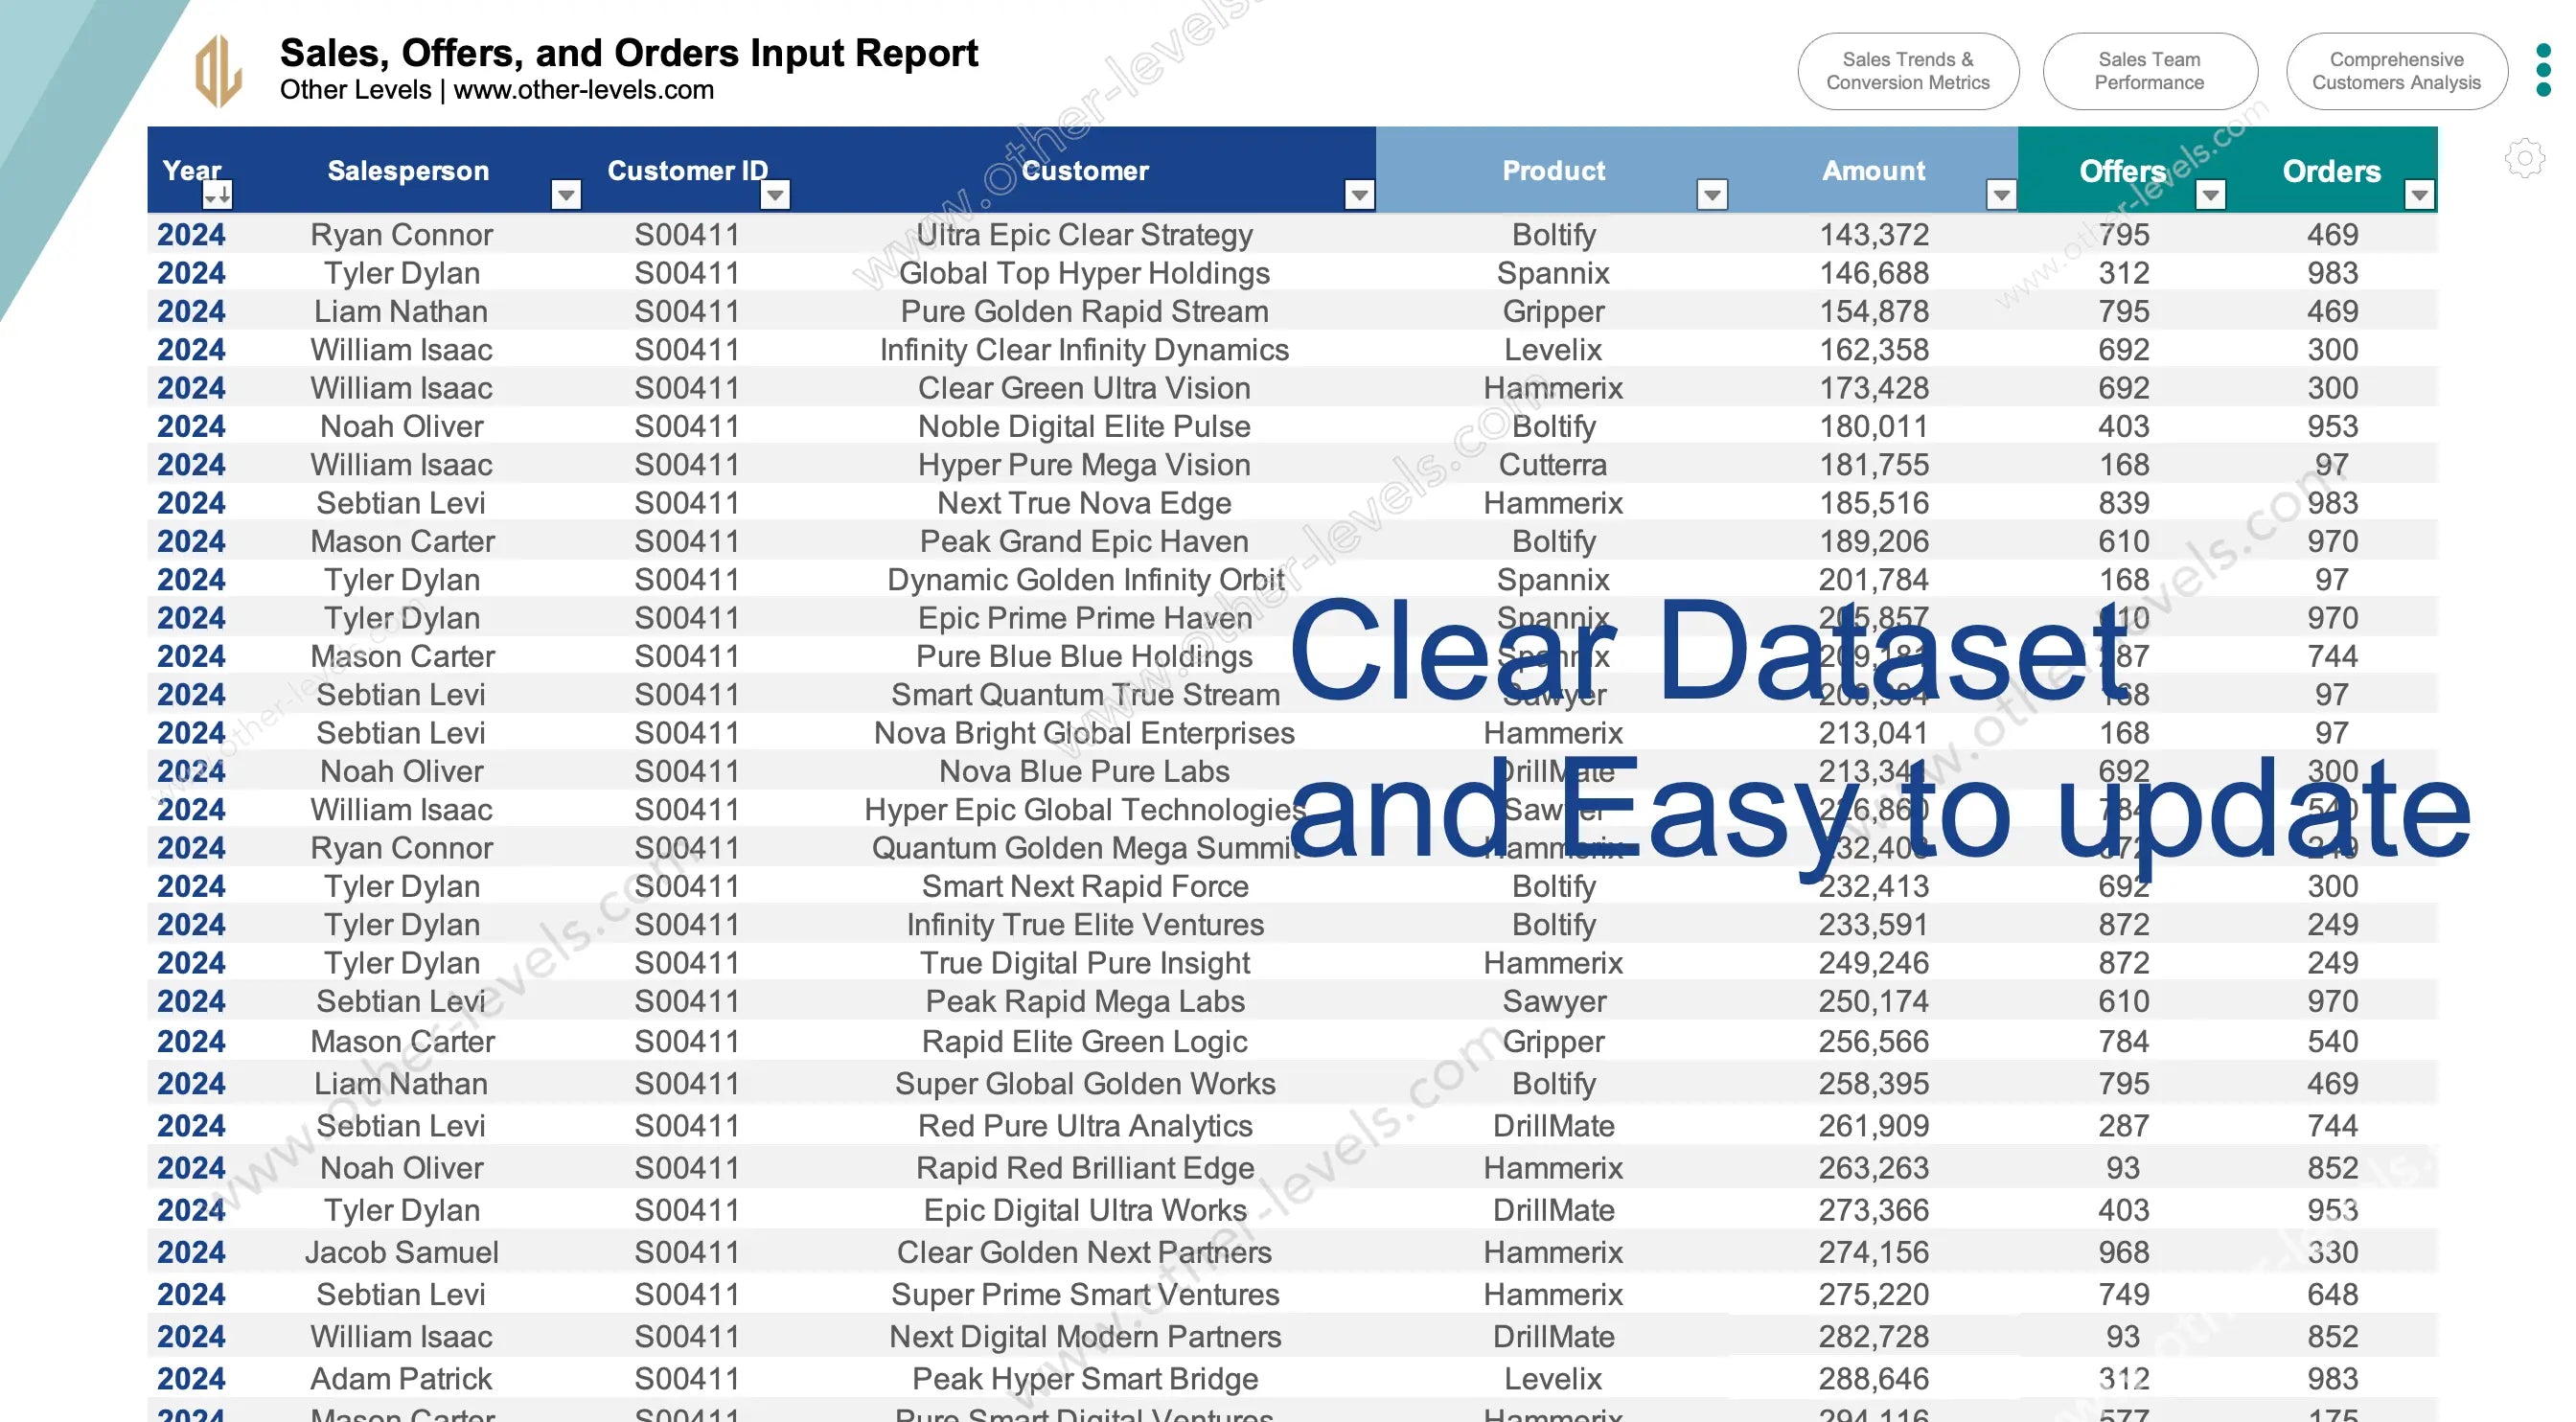Go to Sales Trends & Conversion Metrics
Image resolution: width=2576 pixels, height=1422 pixels.
[1907, 71]
